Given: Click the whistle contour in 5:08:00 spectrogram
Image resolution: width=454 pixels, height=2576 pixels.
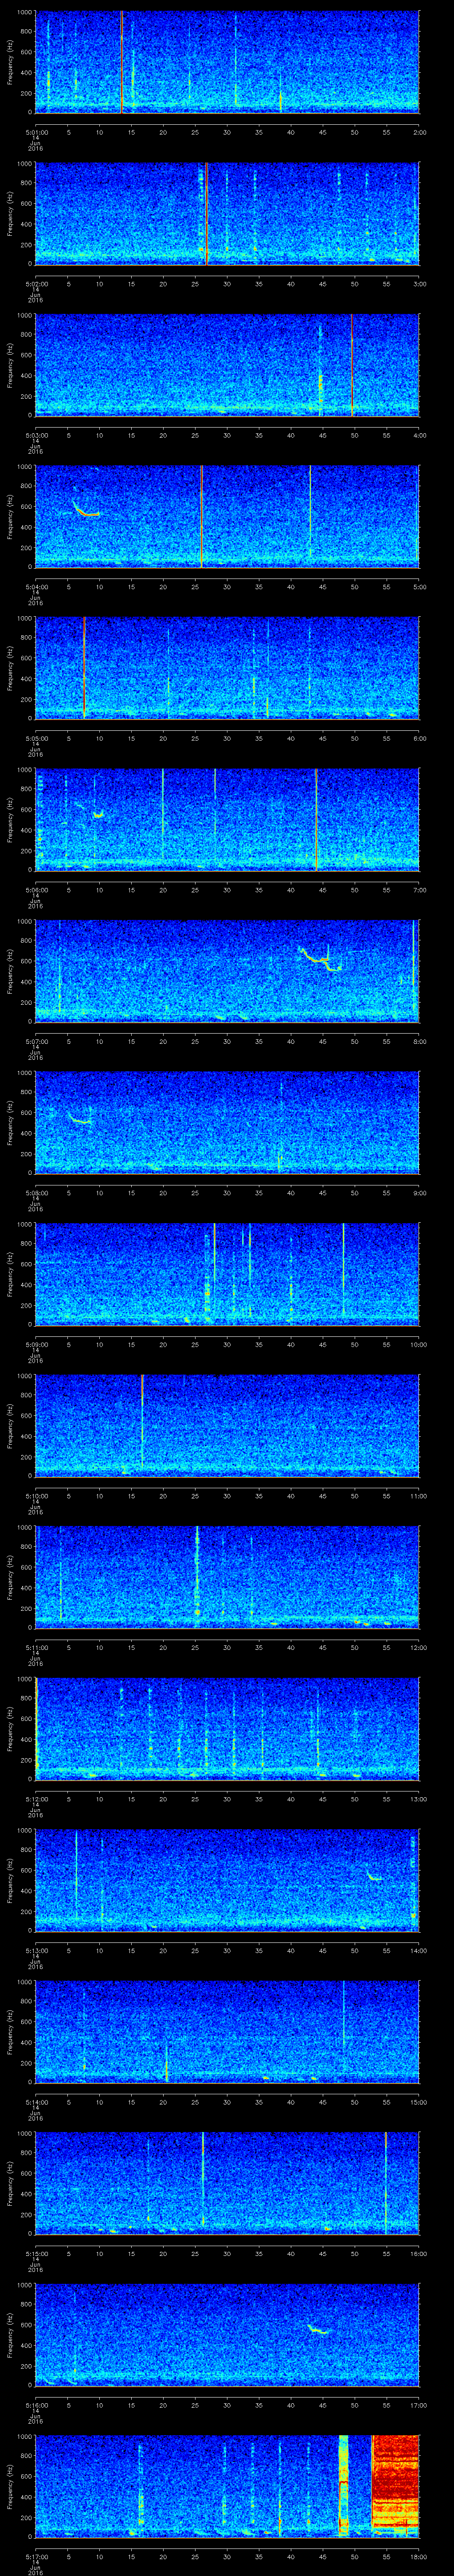Looking at the screenshot, I should (79, 1118).
